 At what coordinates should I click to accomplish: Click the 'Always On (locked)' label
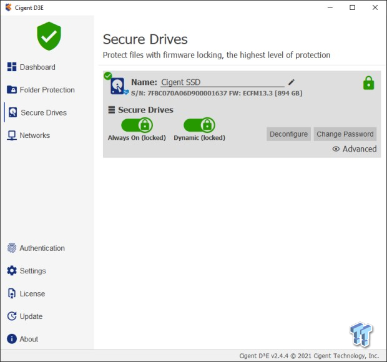click(137, 137)
